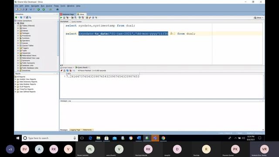Click the Connections panel vertical scrollbar

58,38
